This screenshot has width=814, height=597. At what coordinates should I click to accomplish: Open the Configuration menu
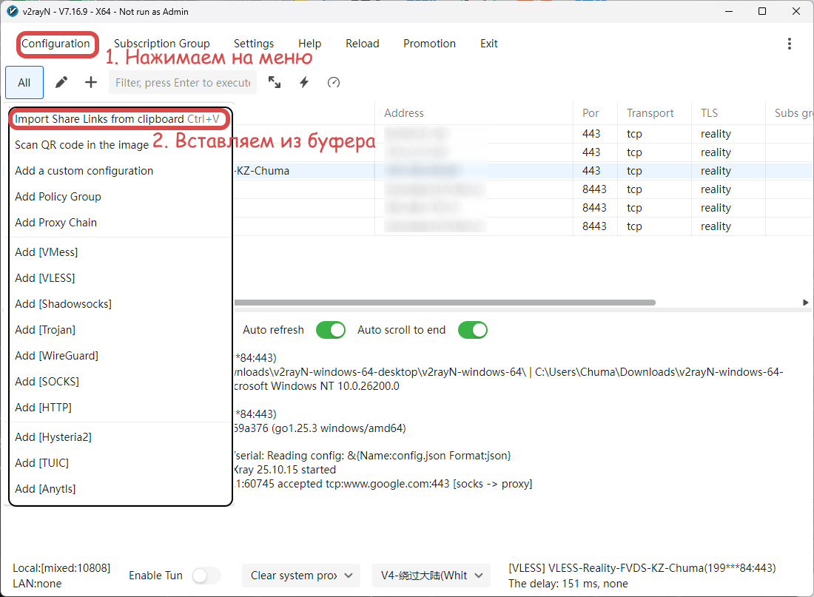(x=55, y=44)
